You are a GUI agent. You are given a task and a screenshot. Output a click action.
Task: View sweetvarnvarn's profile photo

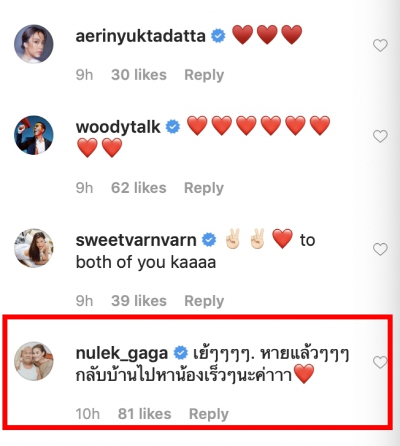(34, 247)
